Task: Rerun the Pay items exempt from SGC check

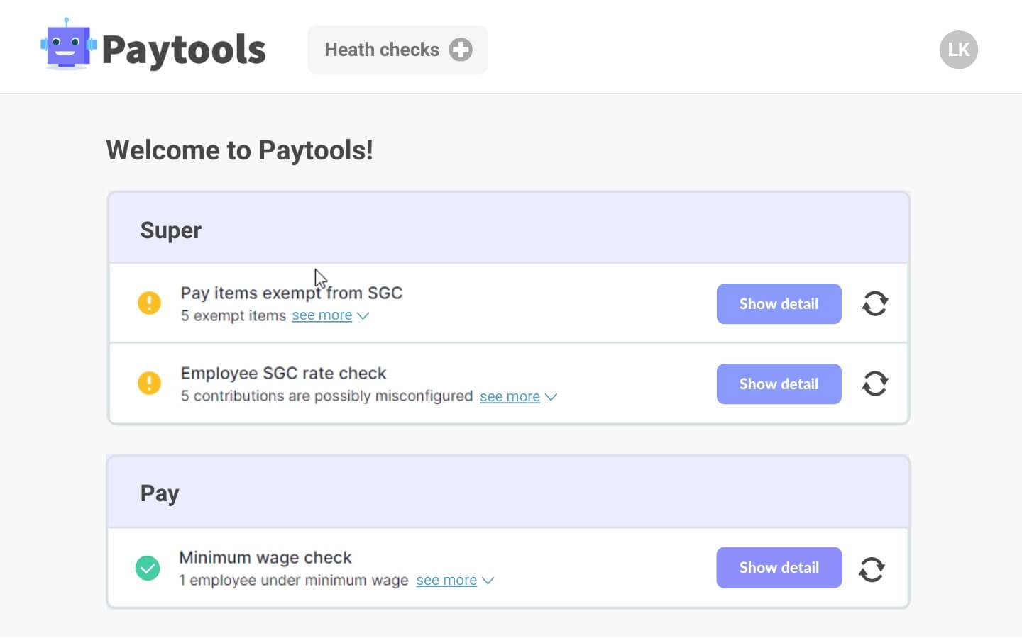Action: [874, 303]
